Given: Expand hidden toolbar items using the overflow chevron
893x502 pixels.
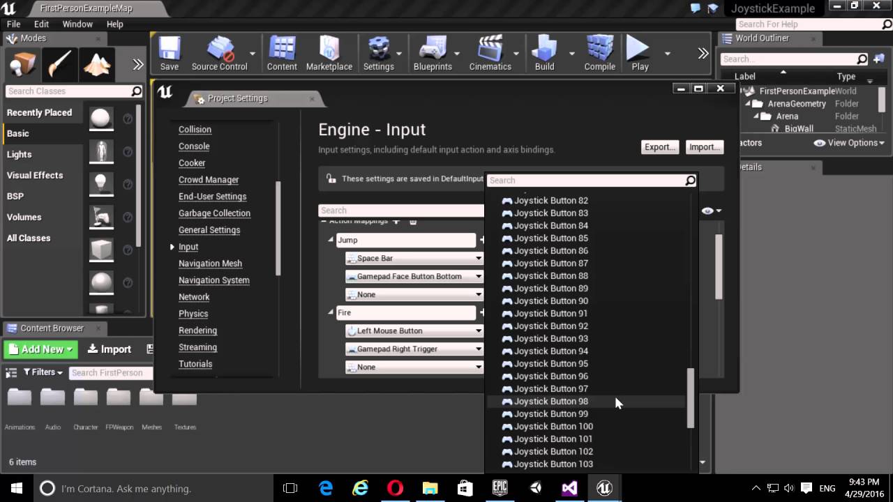Looking at the screenshot, I should pyautogui.click(x=703, y=54).
